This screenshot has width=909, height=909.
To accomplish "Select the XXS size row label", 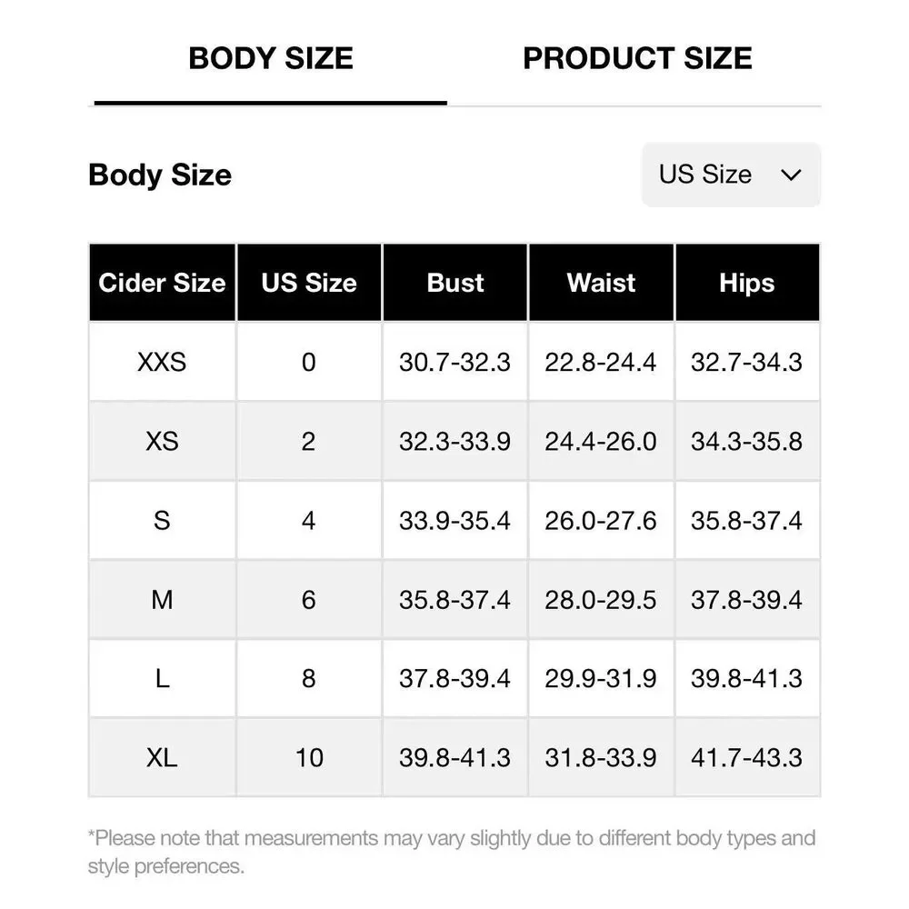I will tap(162, 362).
